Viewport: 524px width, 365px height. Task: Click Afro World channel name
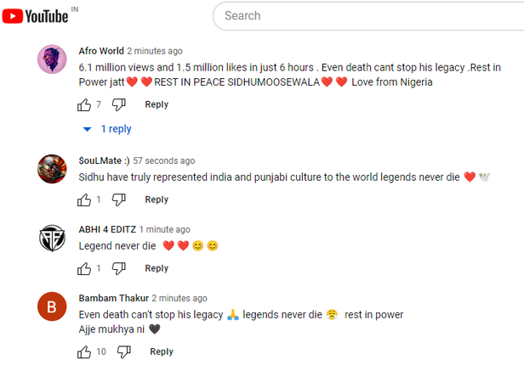[101, 51]
